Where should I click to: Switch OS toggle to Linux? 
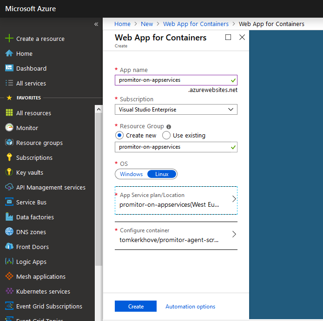click(162, 174)
